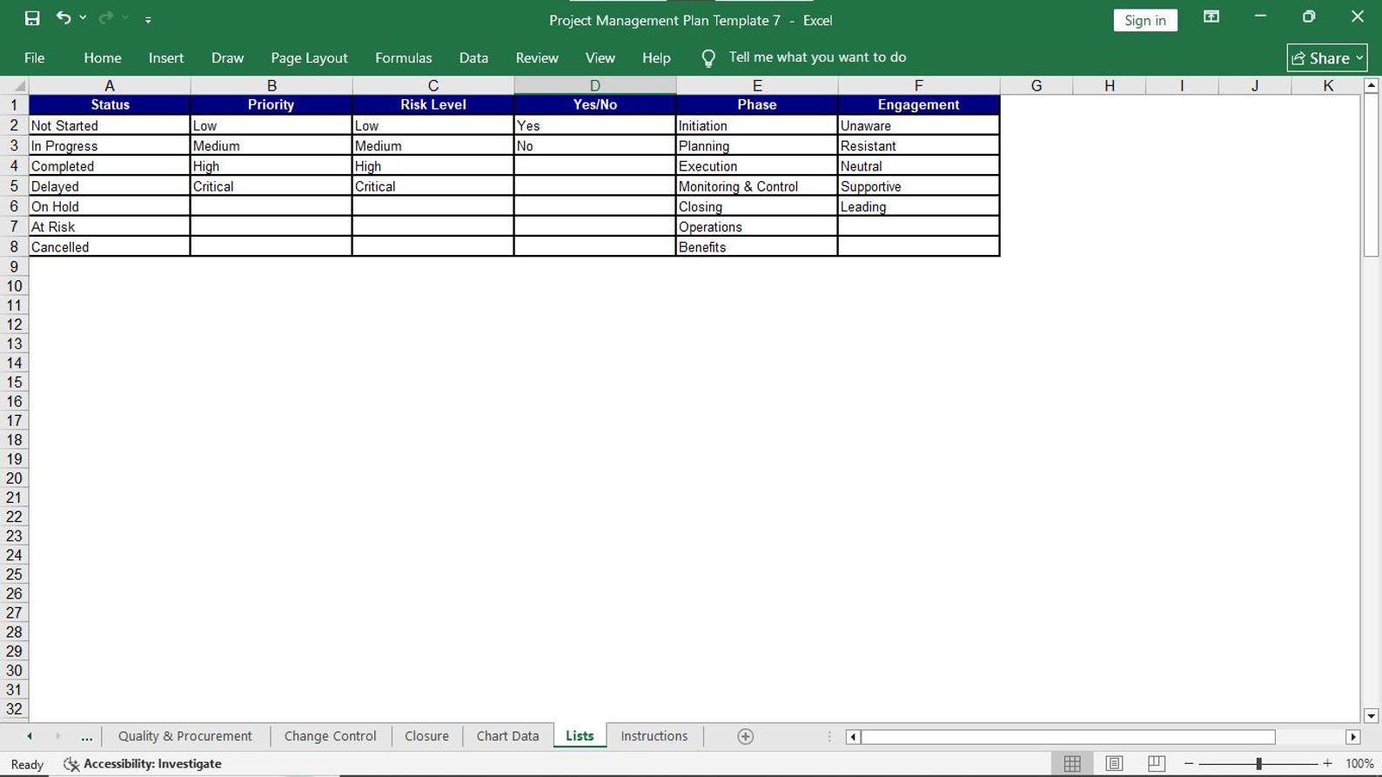Open the Formulas ribbon tab
Image resolution: width=1382 pixels, height=777 pixels.
coord(403,57)
